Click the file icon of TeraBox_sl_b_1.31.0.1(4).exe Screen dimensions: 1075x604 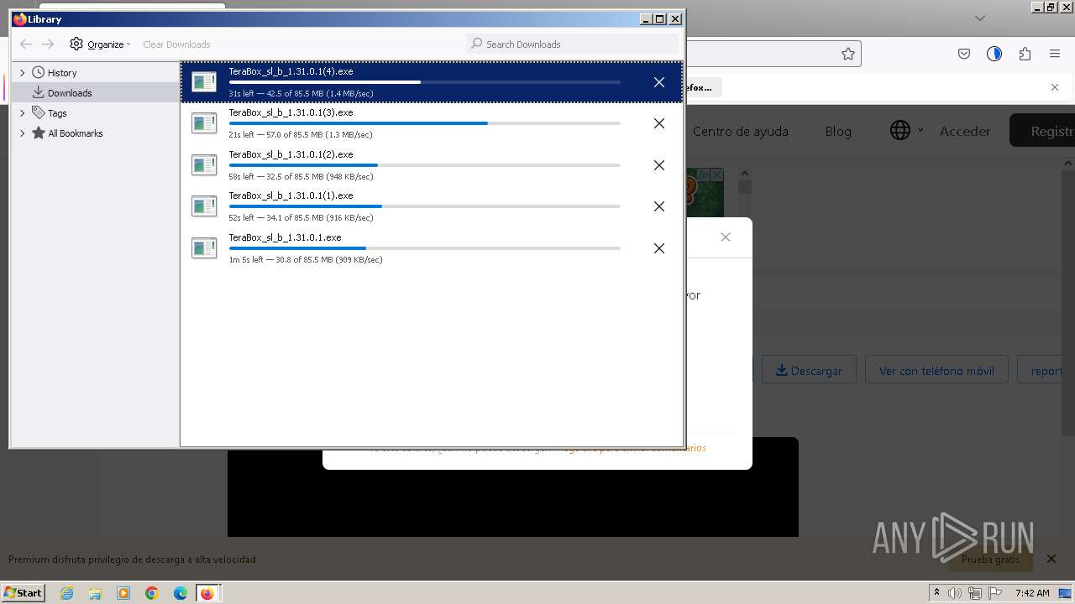tap(204, 82)
